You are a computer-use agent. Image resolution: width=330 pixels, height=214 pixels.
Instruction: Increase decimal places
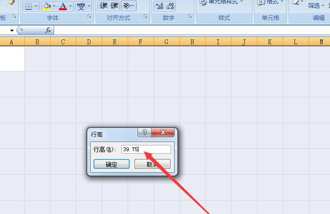point(159,6)
